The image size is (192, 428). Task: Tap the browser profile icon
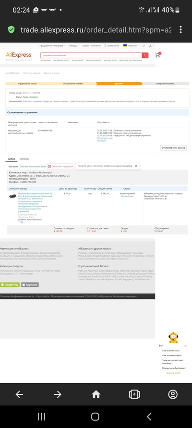173,394
